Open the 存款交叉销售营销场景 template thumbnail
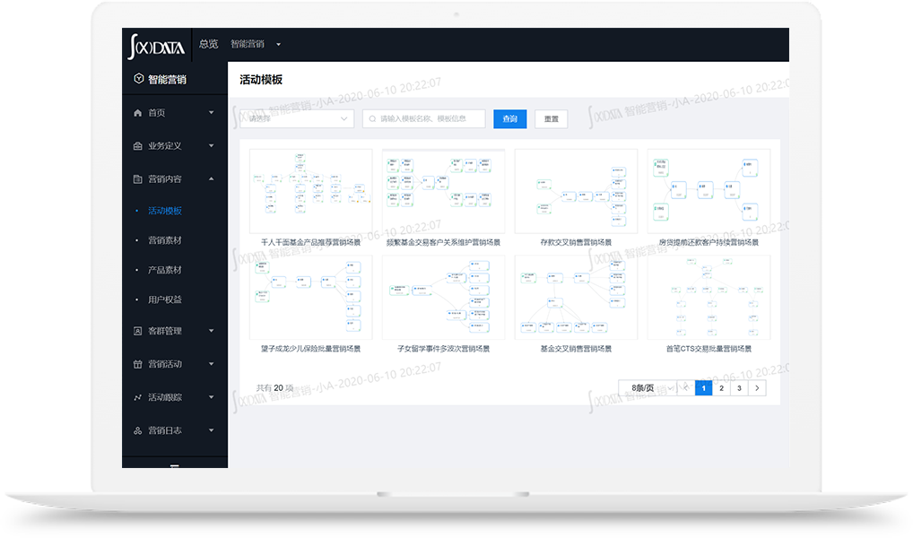913x538 pixels. click(x=576, y=192)
